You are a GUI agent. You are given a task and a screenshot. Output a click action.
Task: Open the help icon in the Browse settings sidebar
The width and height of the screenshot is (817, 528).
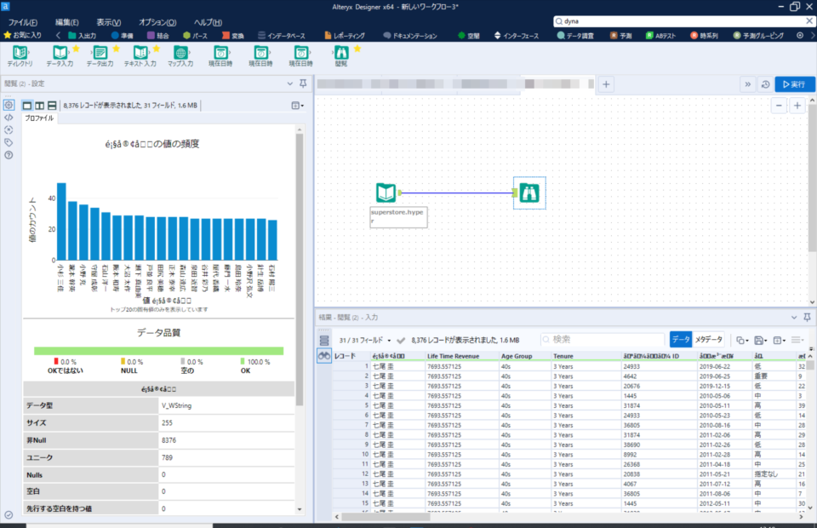click(9, 153)
